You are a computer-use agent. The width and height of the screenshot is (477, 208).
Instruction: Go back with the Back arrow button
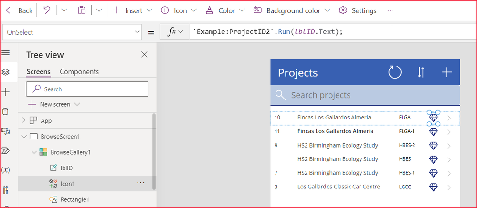(x=19, y=10)
